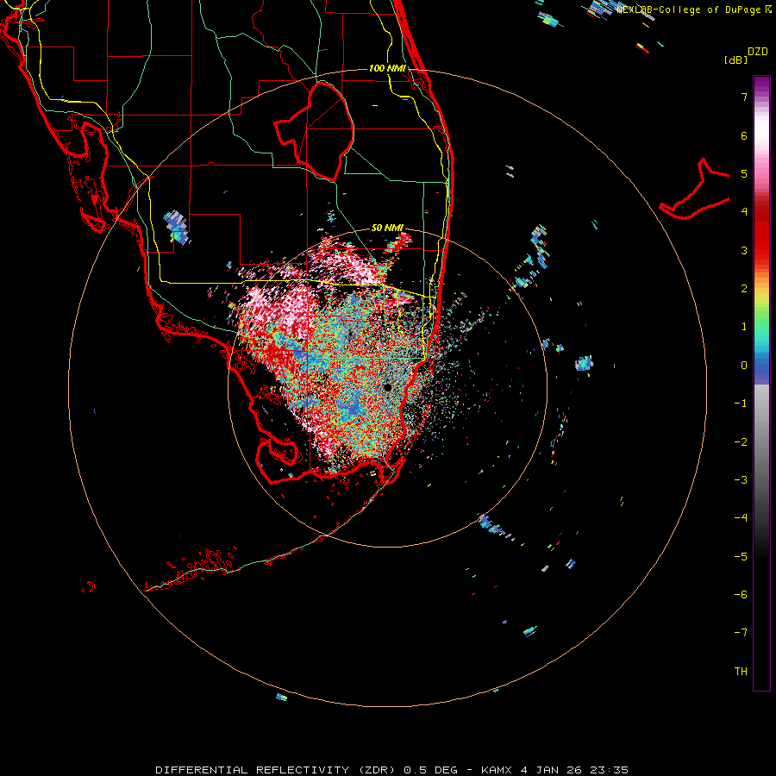Select the 3 value on color scale
This screenshot has width=776, height=776.
(744, 250)
